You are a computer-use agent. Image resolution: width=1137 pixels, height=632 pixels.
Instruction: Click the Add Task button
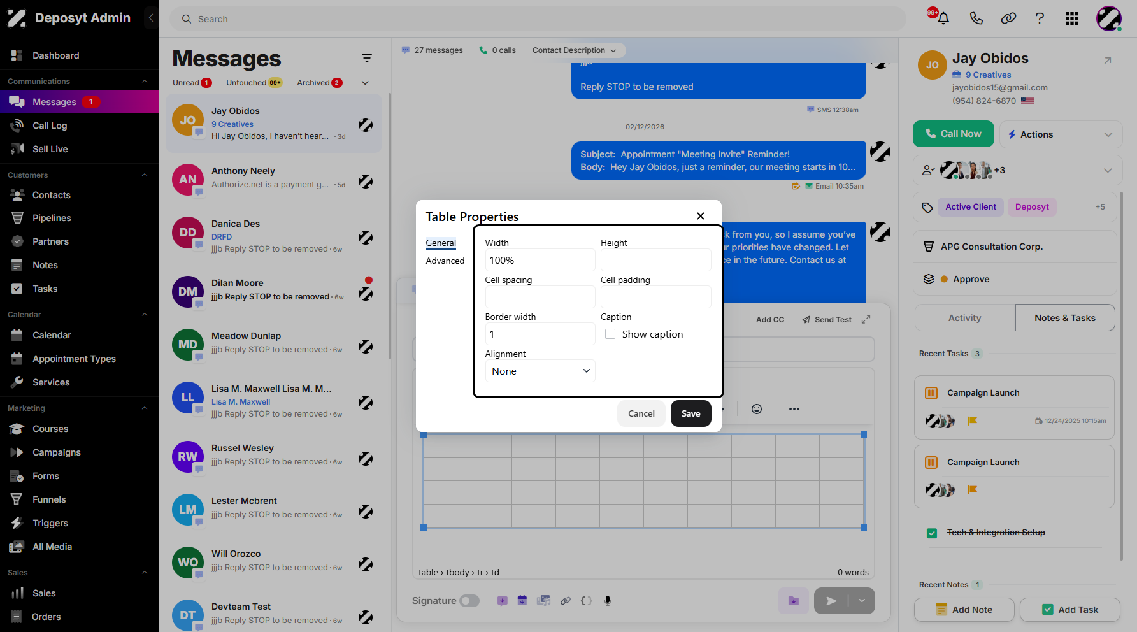click(x=1069, y=610)
